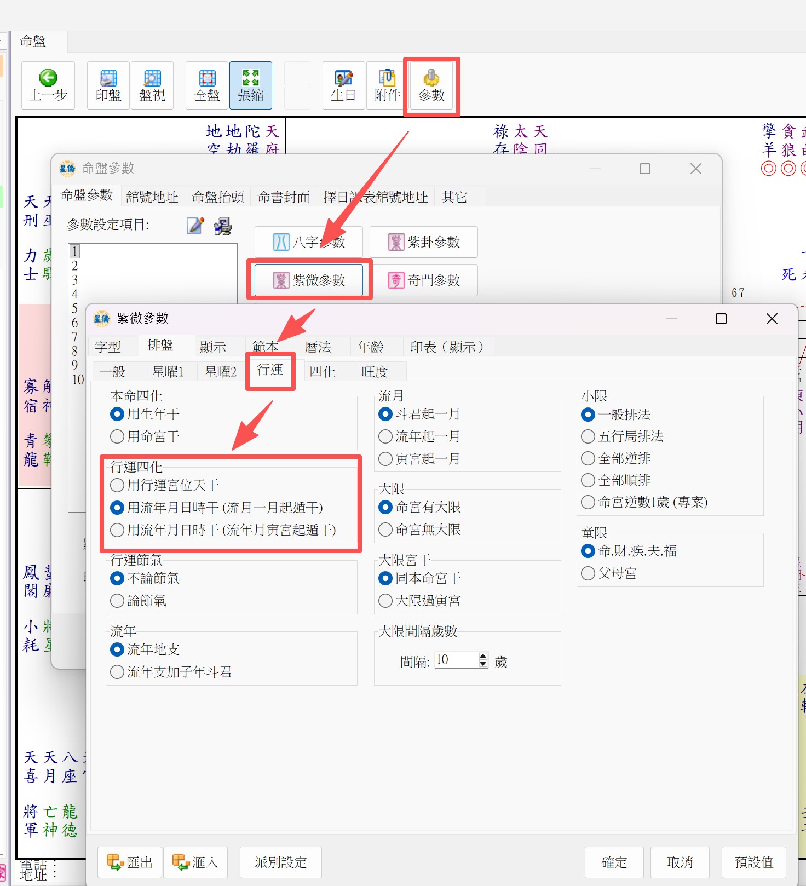Open the 曆法 tab
Screen dimensions: 806x886
318,347
